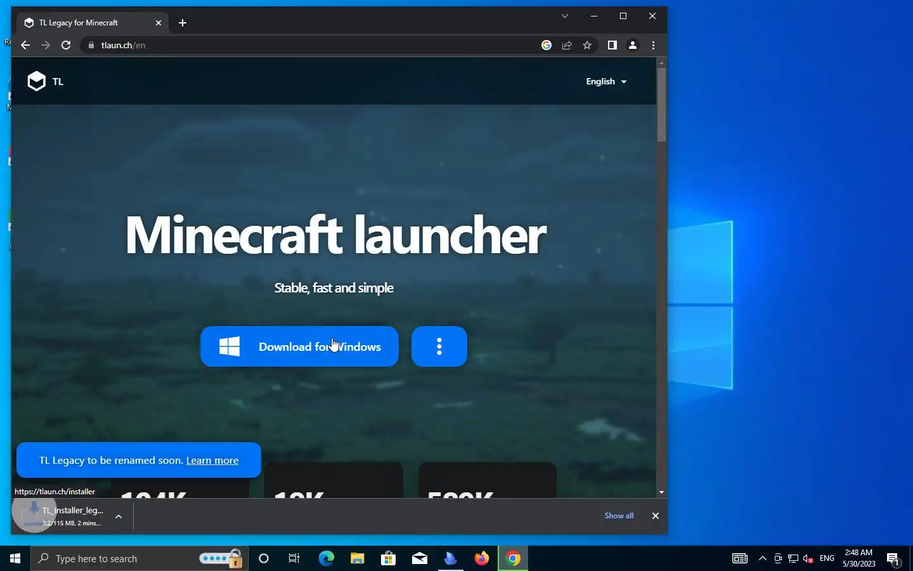Click Stable, fast and simple text
This screenshot has width=913, height=571.
coord(334,288)
